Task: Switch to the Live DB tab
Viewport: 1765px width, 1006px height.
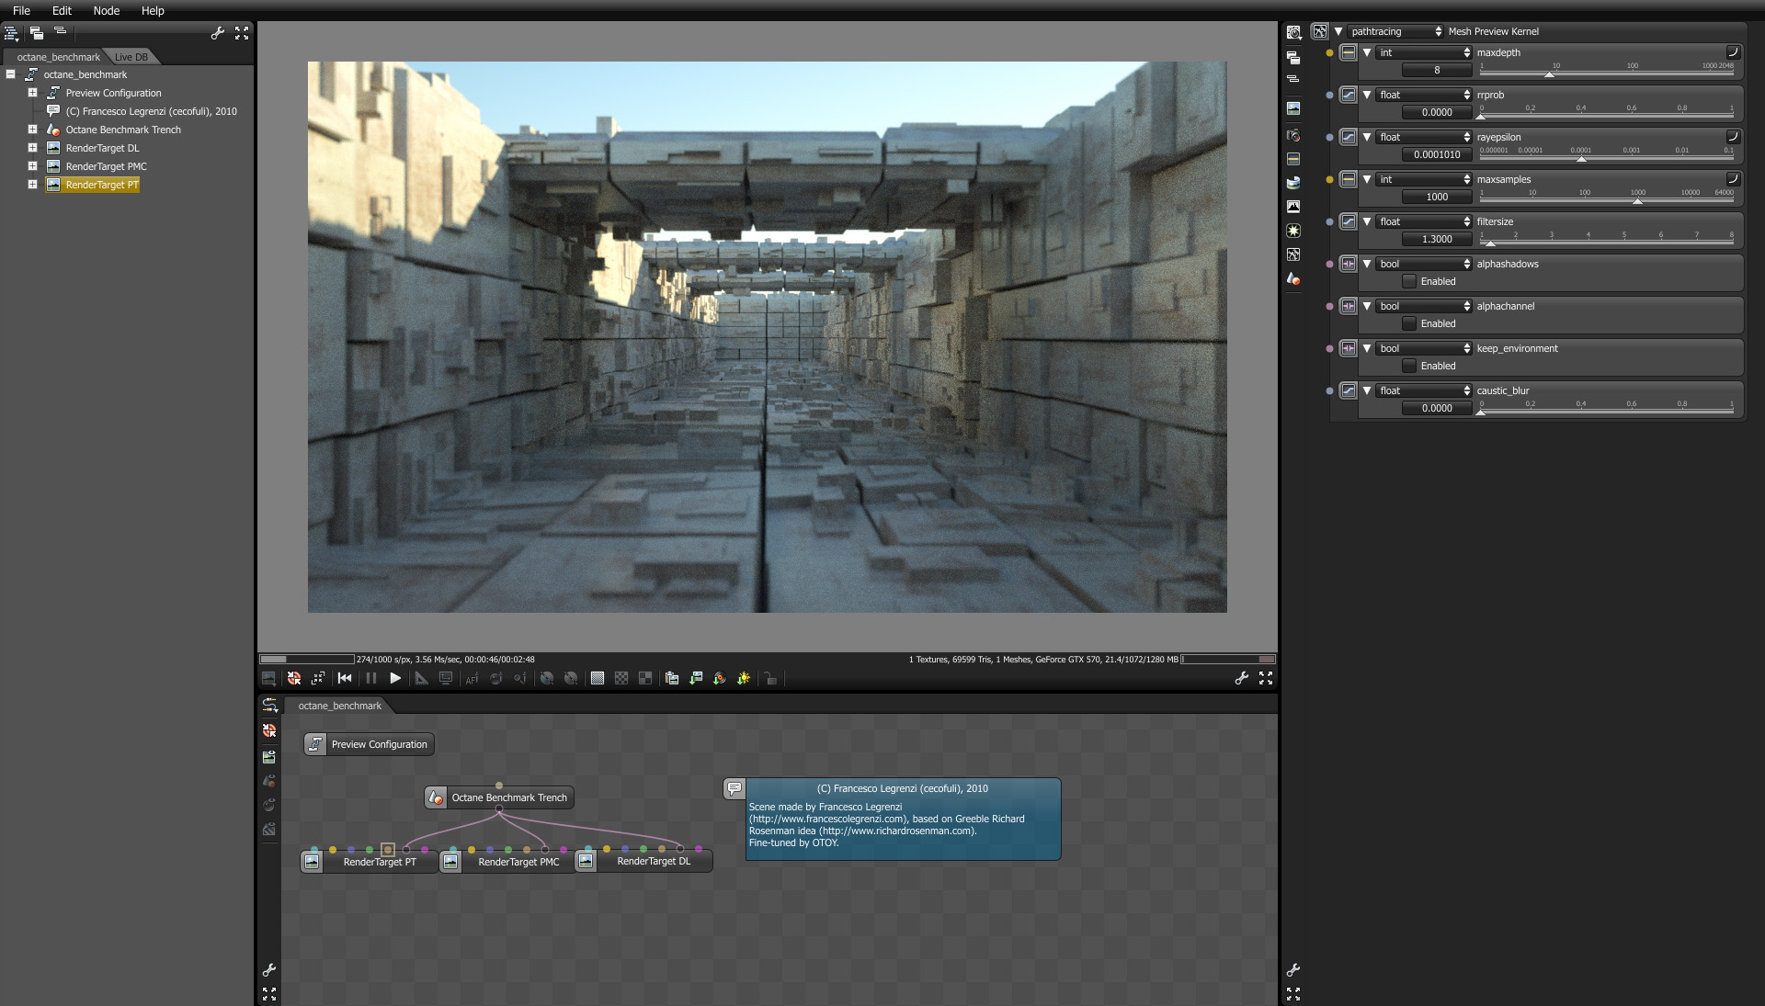Action: tap(131, 57)
